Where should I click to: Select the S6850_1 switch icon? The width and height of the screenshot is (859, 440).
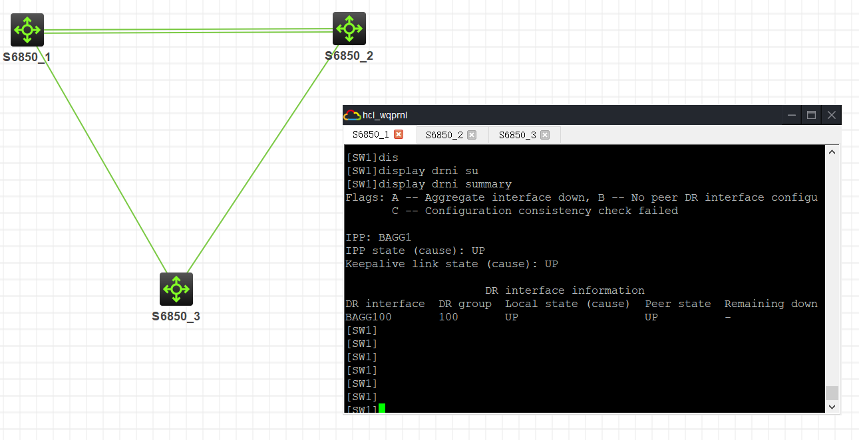[27, 30]
